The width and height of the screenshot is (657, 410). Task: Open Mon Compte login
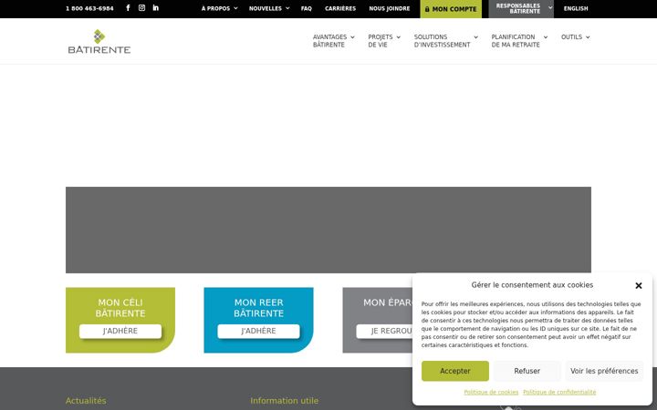click(x=451, y=9)
